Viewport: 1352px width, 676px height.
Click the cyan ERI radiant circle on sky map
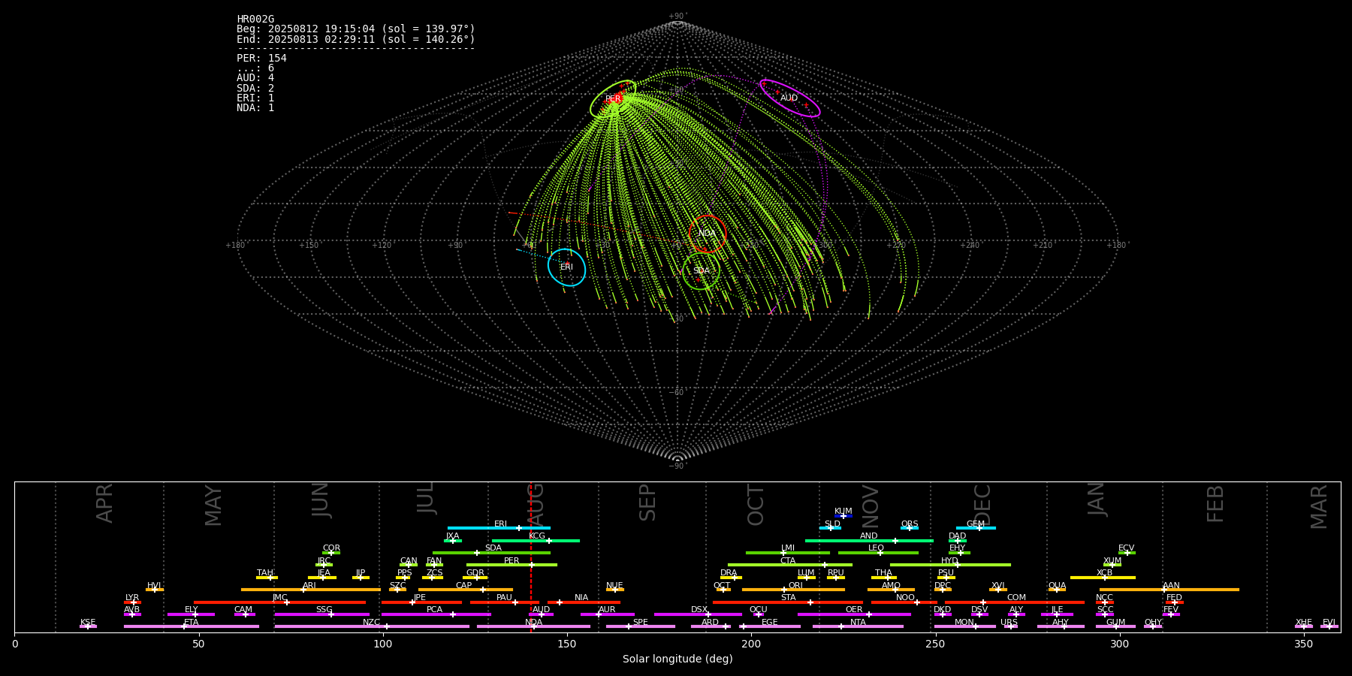click(x=567, y=267)
